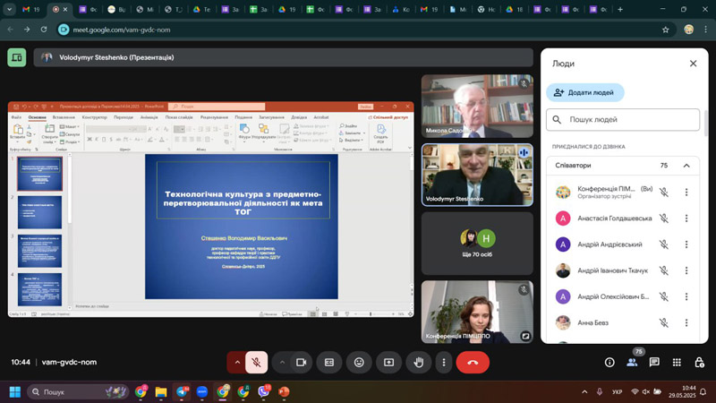Open the emoji reactions button
This screenshot has width=716, height=403.
(x=359, y=363)
